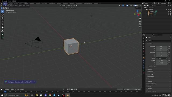The width and height of the screenshot is (172, 97).
Task: Jump to the timeline end frame
Action: tap(77, 89)
